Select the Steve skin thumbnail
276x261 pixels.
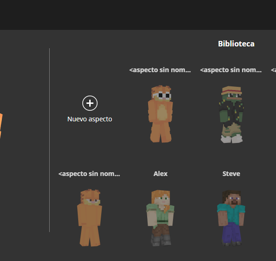pos(231,218)
